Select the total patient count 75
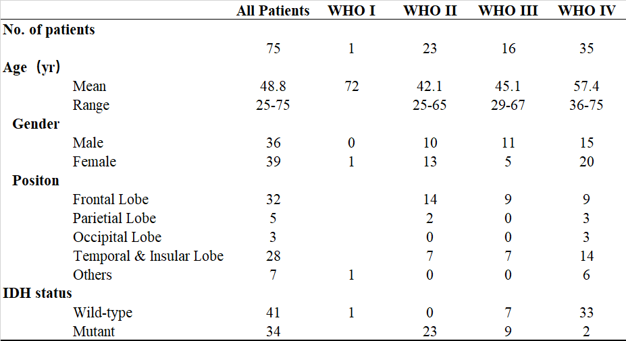Viewport: 626px width, 341px height. click(x=273, y=49)
